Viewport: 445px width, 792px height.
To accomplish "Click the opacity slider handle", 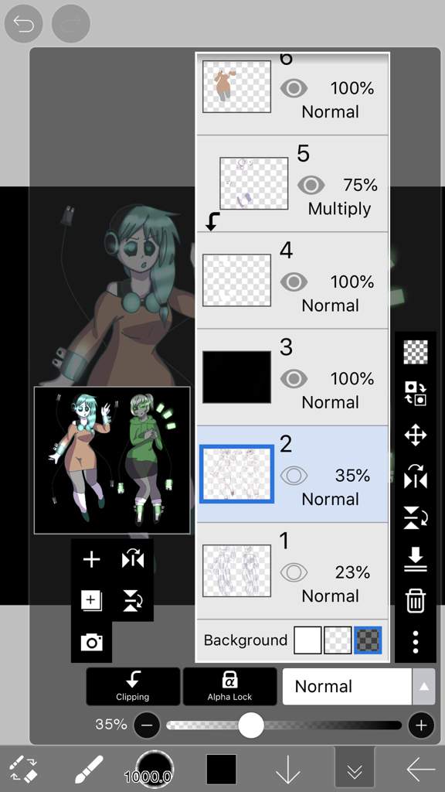I will pyautogui.click(x=251, y=725).
